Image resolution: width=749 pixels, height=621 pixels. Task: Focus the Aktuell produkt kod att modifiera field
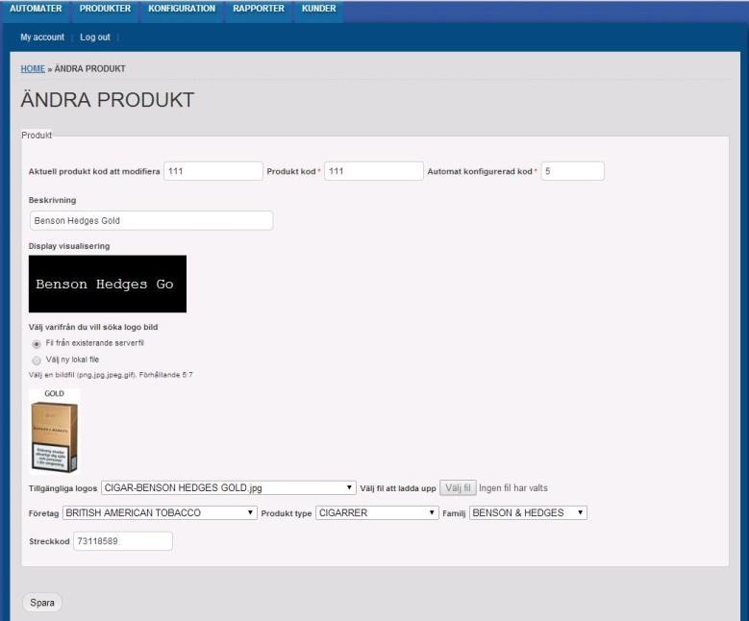point(213,171)
